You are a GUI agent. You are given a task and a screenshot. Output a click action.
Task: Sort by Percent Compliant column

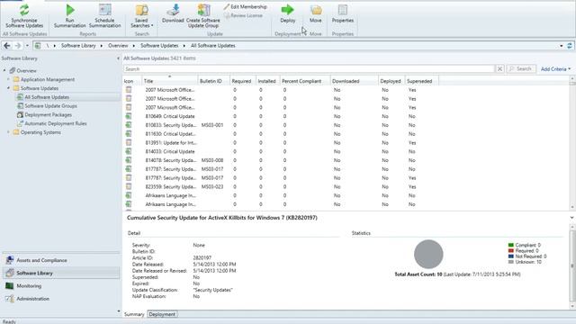click(x=304, y=81)
